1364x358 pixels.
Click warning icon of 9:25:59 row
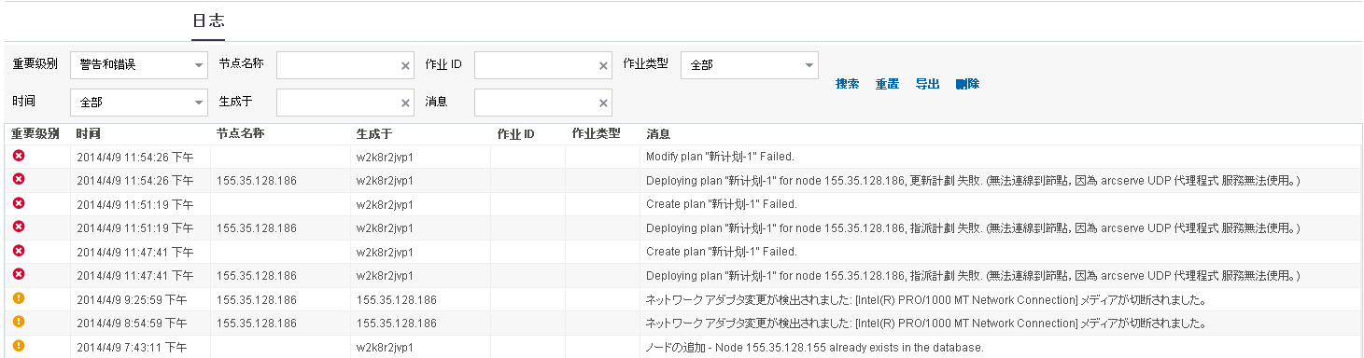(19, 298)
